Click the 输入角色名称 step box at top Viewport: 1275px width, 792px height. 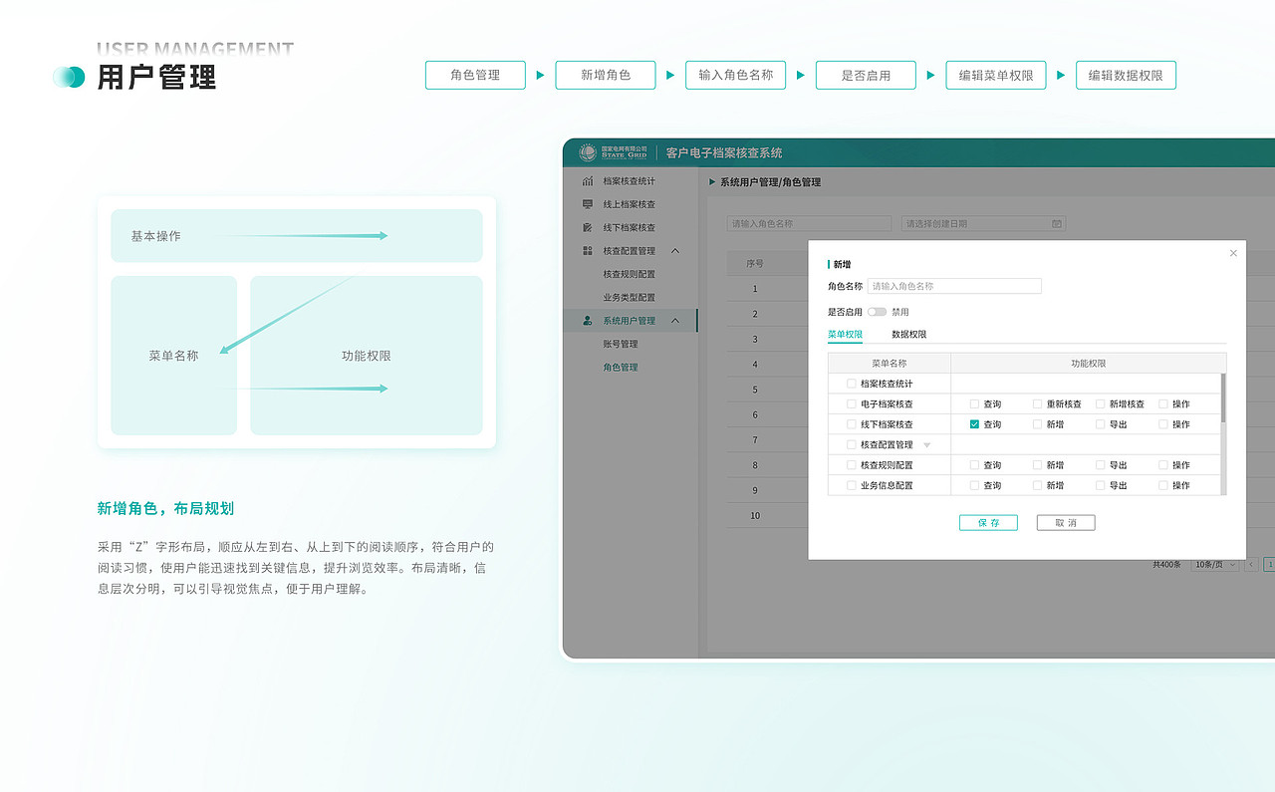pyautogui.click(x=736, y=75)
